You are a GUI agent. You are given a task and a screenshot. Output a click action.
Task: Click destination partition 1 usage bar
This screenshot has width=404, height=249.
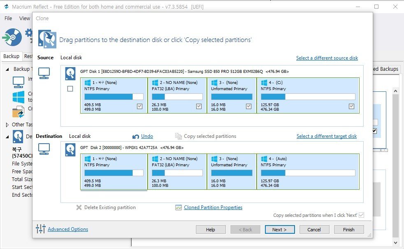pyautogui.click(x=114, y=173)
